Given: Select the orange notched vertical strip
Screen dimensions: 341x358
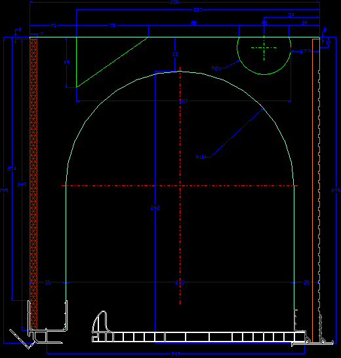Looking at the screenshot, I should [316, 190].
